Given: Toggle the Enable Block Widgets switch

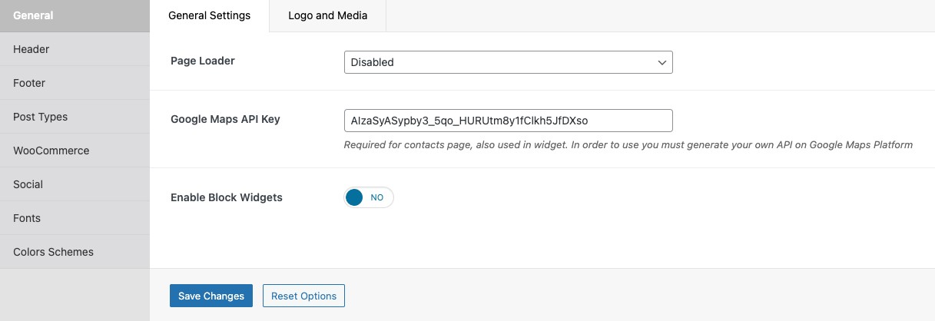Looking at the screenshot, I should 369,197.
